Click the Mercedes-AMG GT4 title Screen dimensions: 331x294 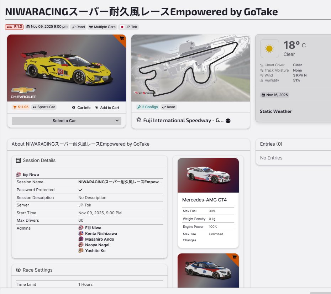pos(204,200)
